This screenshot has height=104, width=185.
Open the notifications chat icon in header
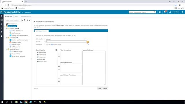[x=165, y=12]
